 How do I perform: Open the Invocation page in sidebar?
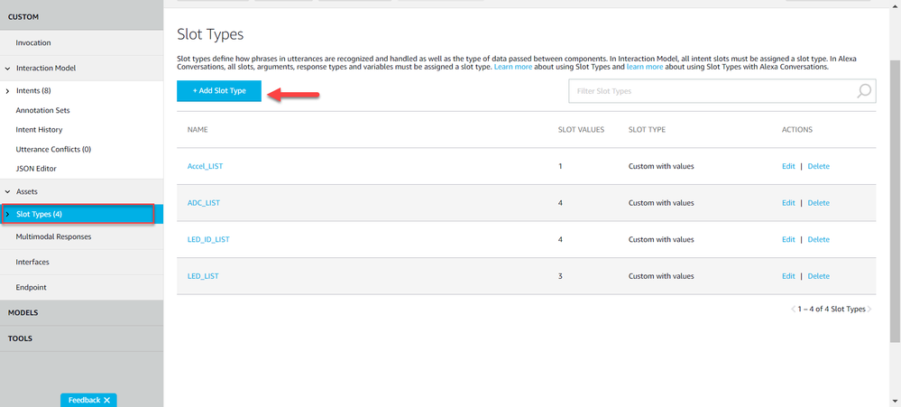point(33,42)
